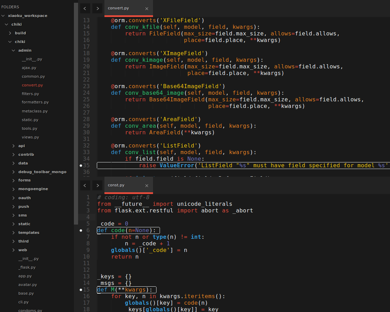Click the '_keys = {}' line
This screenshot has height=312, width=390.
click(x=115, y=277)
